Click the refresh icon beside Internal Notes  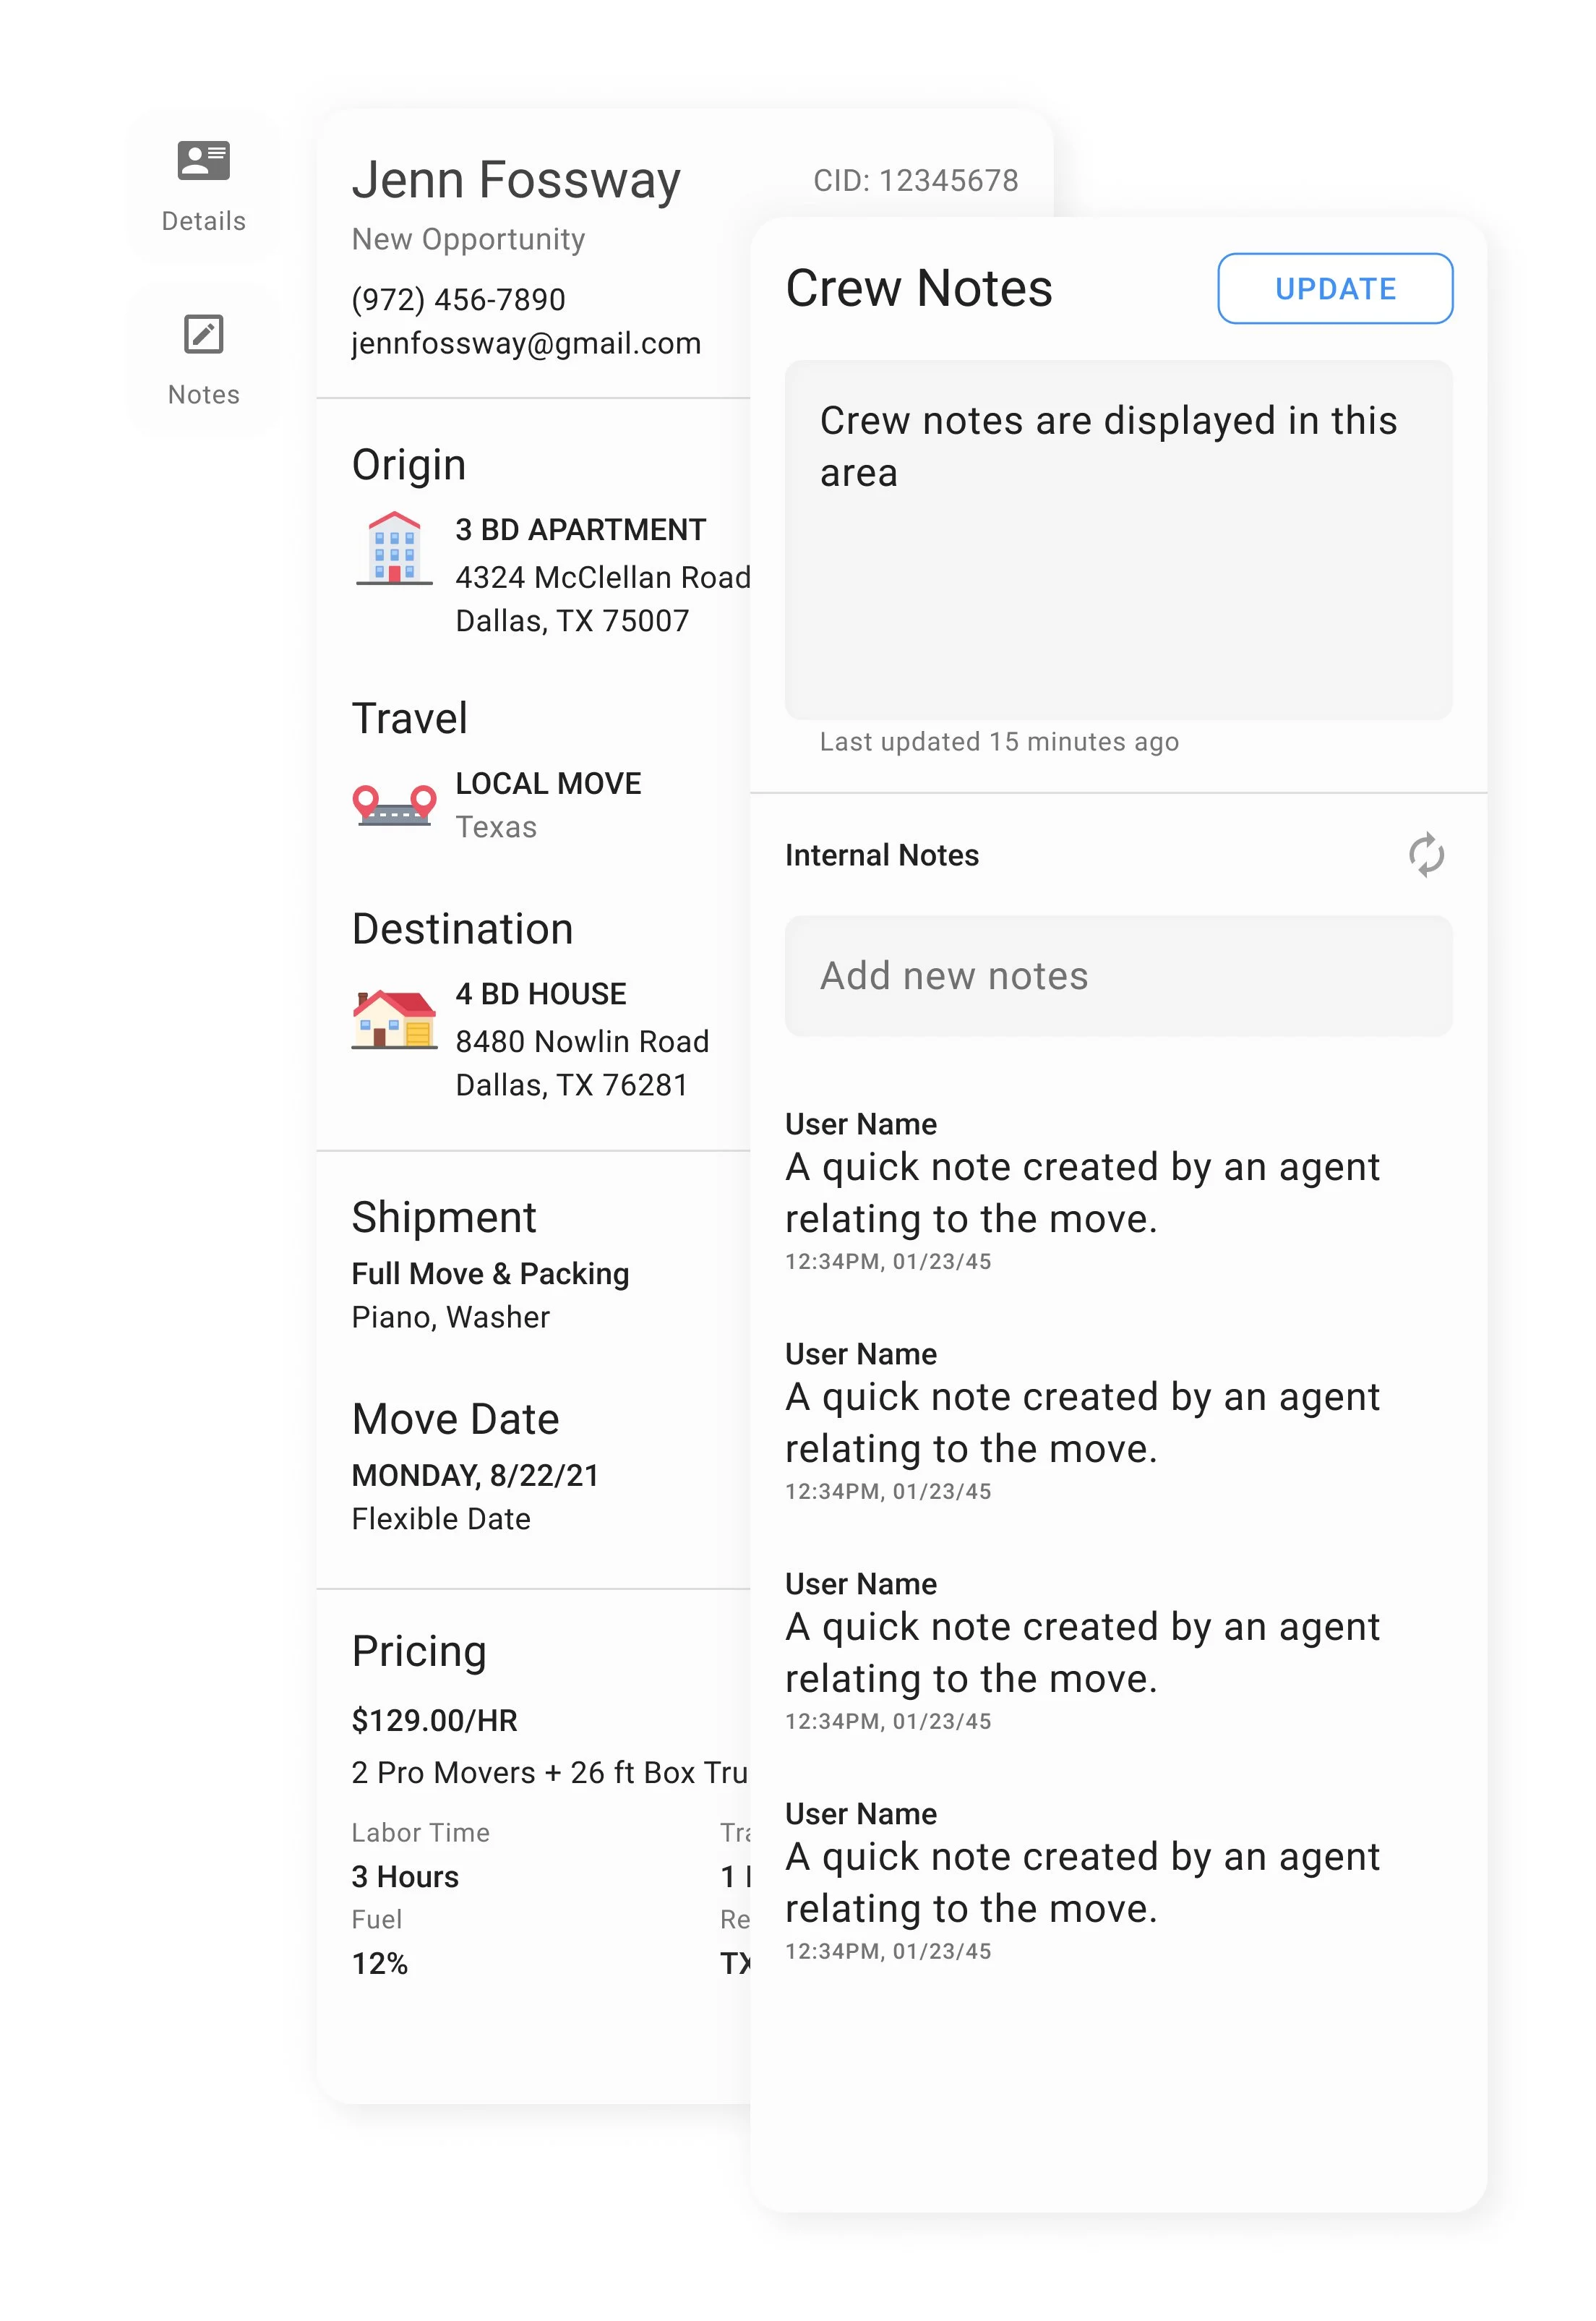point(1426,855)
